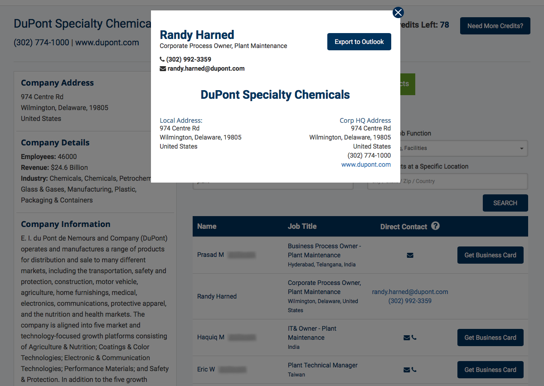Click Haquiq M name in the contacts table
Image resolution: width=544 pixels, height=386 pixels.
coord(211,337)
